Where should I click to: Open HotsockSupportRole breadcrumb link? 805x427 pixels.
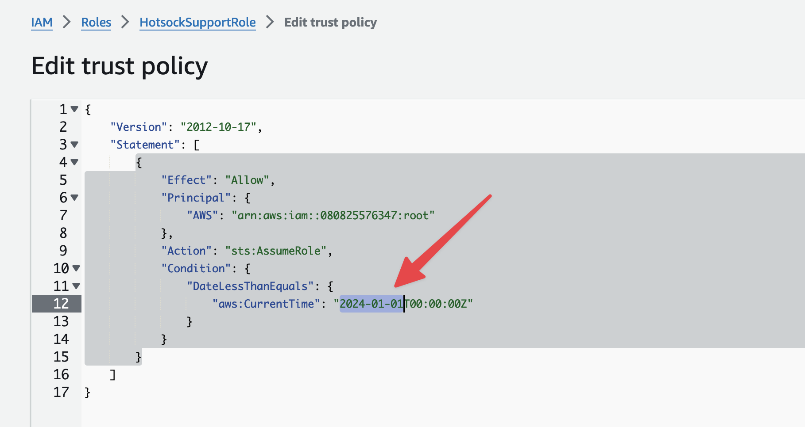pyautogui.click(x=197, y=22)
